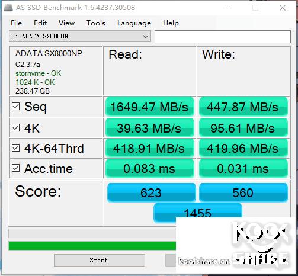
Task: Click the stornvme - OK driver status
Action: [x=39, y=73]
